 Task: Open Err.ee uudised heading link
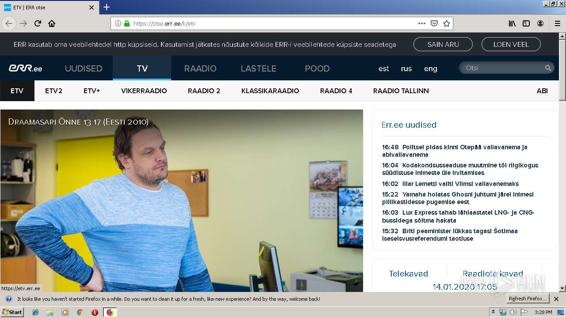coord(409,125)
